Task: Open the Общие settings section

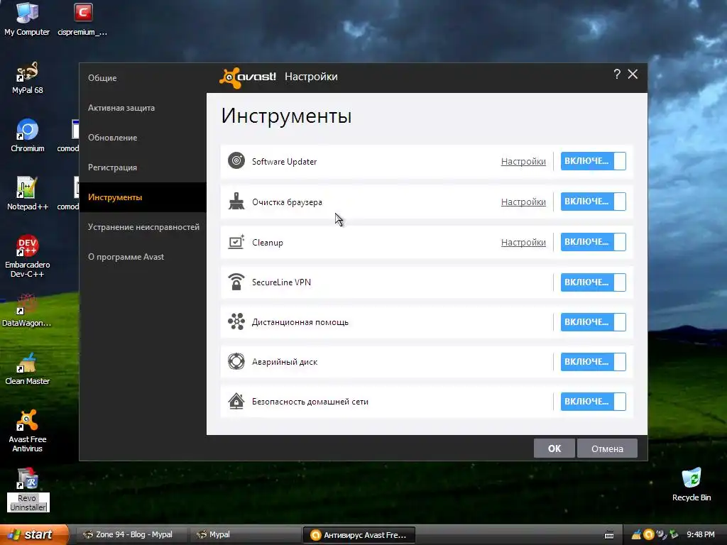Action: pos(143,78)
